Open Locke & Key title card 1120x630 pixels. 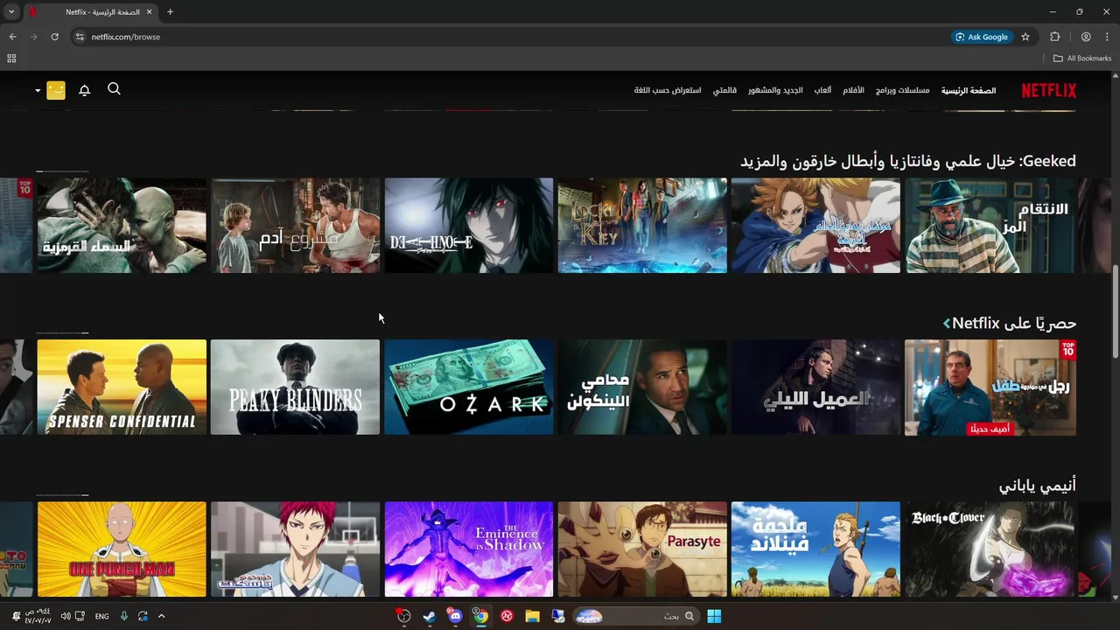[642, 226]
